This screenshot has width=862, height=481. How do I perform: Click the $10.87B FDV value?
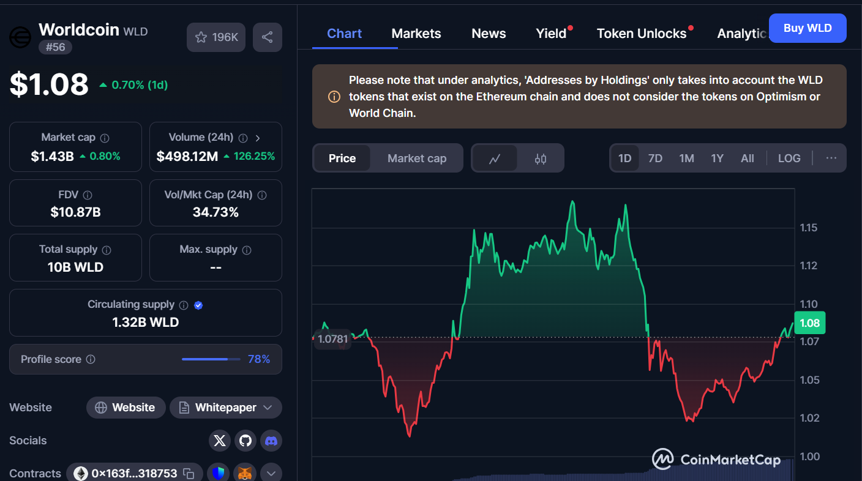click(x=75, y=212)
